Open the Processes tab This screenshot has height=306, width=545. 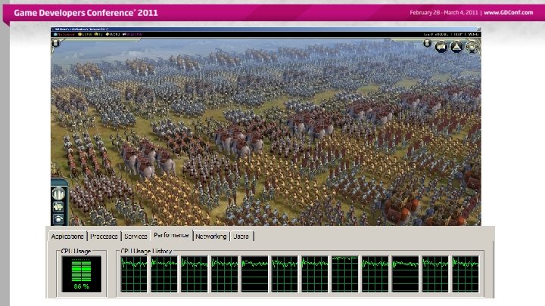104,236
